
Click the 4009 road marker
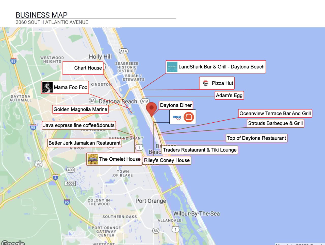[70, 183]
